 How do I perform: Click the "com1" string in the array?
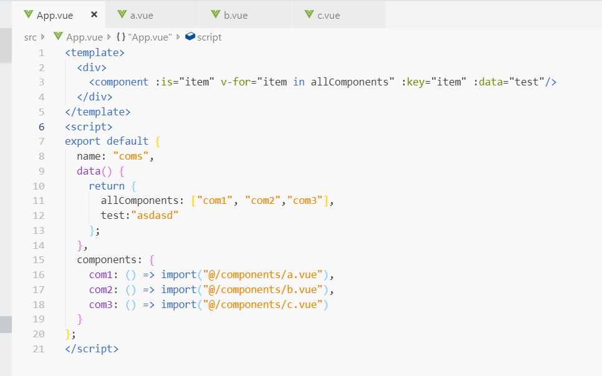point(215,201)
